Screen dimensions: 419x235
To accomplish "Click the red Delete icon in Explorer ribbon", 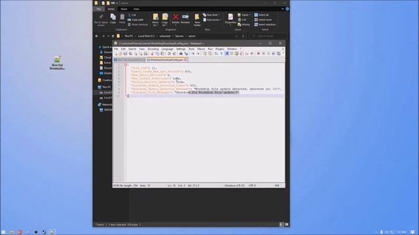I will 175,17.
